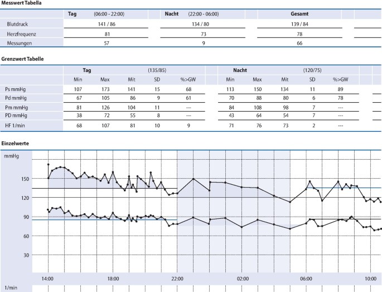Viewport: 382px width, 292px height.
Task: Click the "10:00" time axis label
Action: [x=370, y=279]
